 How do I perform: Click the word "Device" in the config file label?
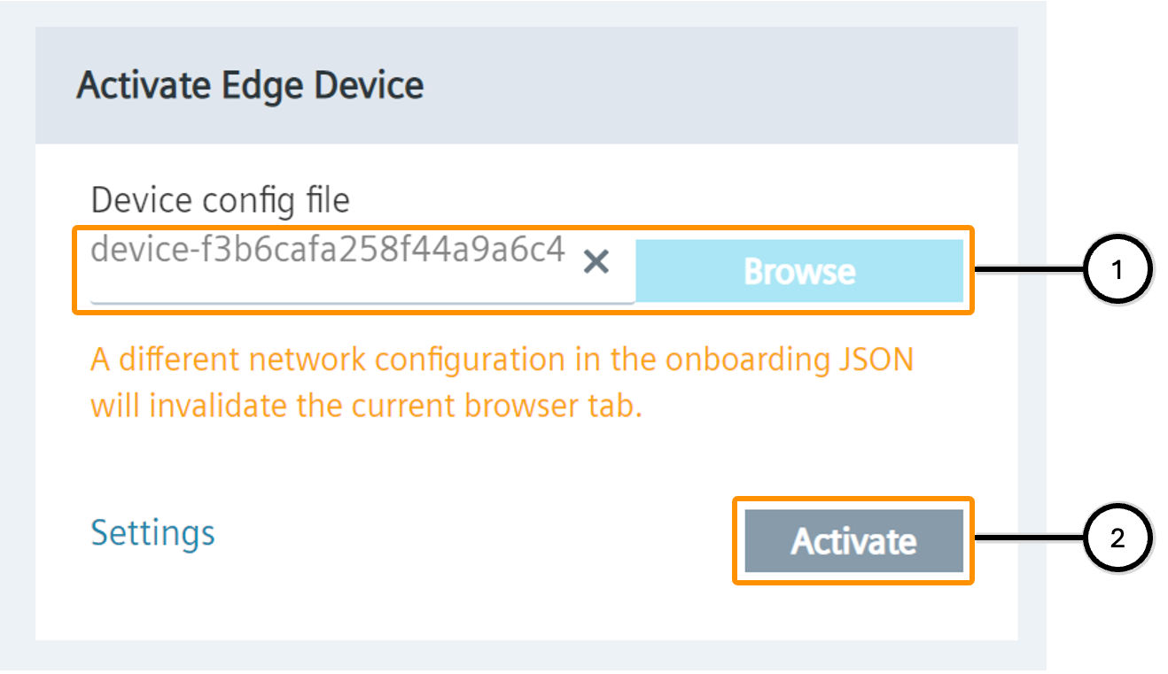point(142,200)
